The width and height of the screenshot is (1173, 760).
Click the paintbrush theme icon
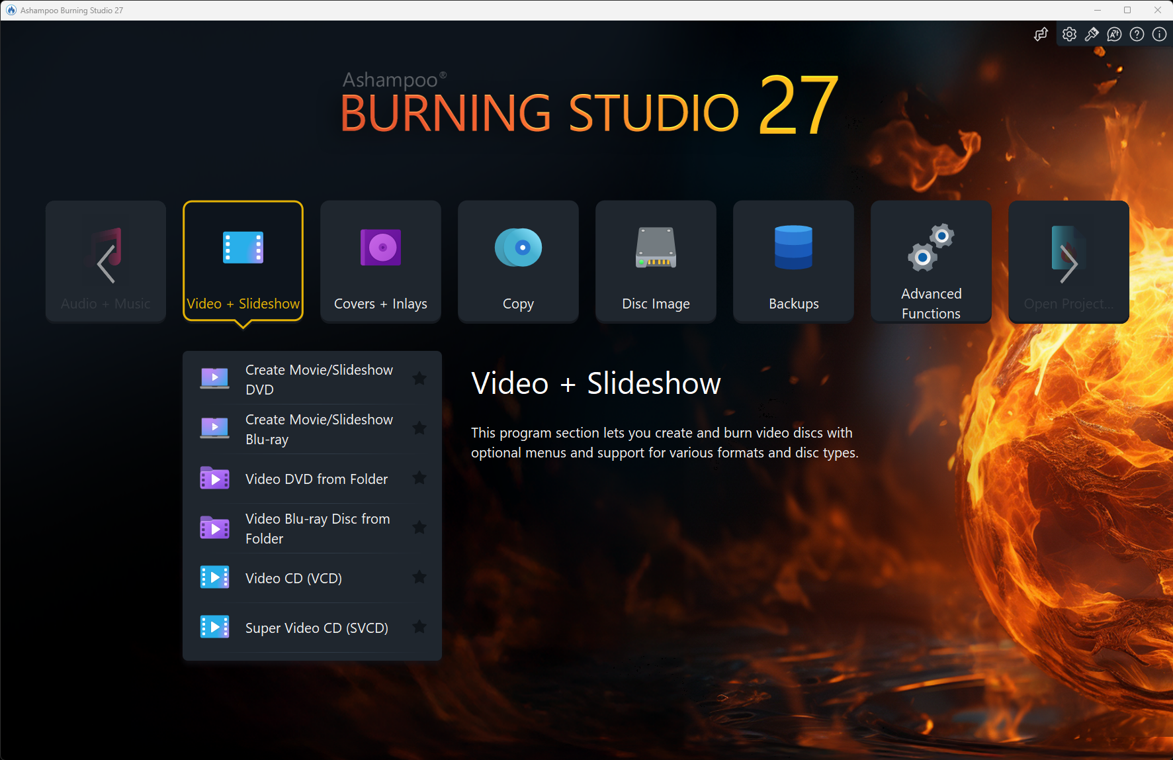pos(1092,34)
